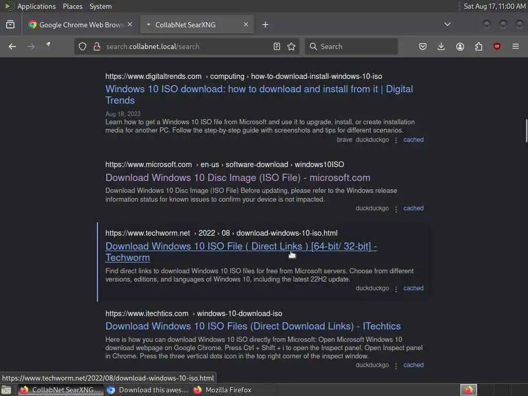Expand options dots on microsoft.com result
The width and height of the screenshot is (528, 396).
pyautogui.click(x=396, y=209)
